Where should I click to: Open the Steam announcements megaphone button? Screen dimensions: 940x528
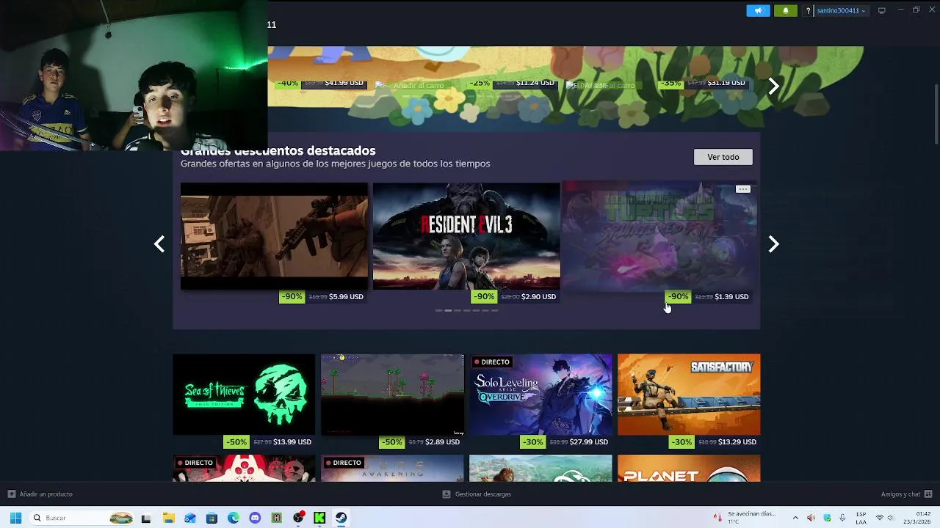(x=758, y=10)
